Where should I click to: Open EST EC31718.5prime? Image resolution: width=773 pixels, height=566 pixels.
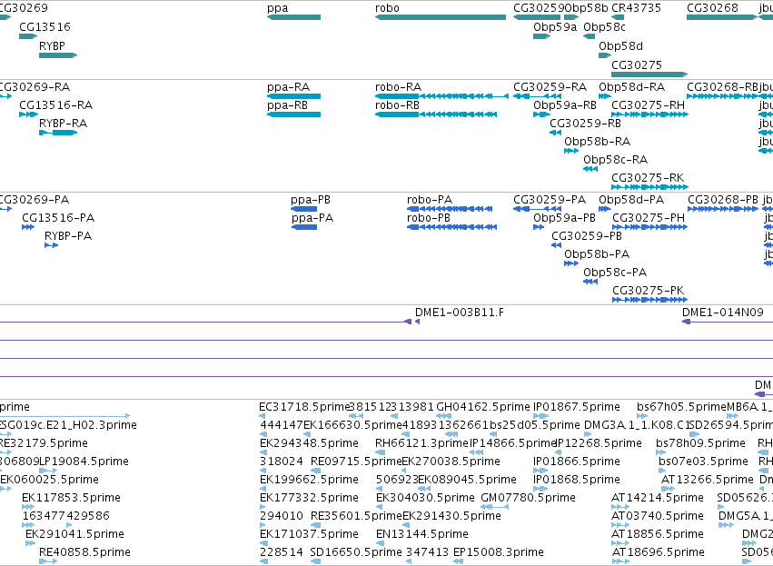tap(303, 407)
